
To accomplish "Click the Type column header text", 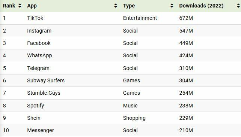I will click(129, 6).
